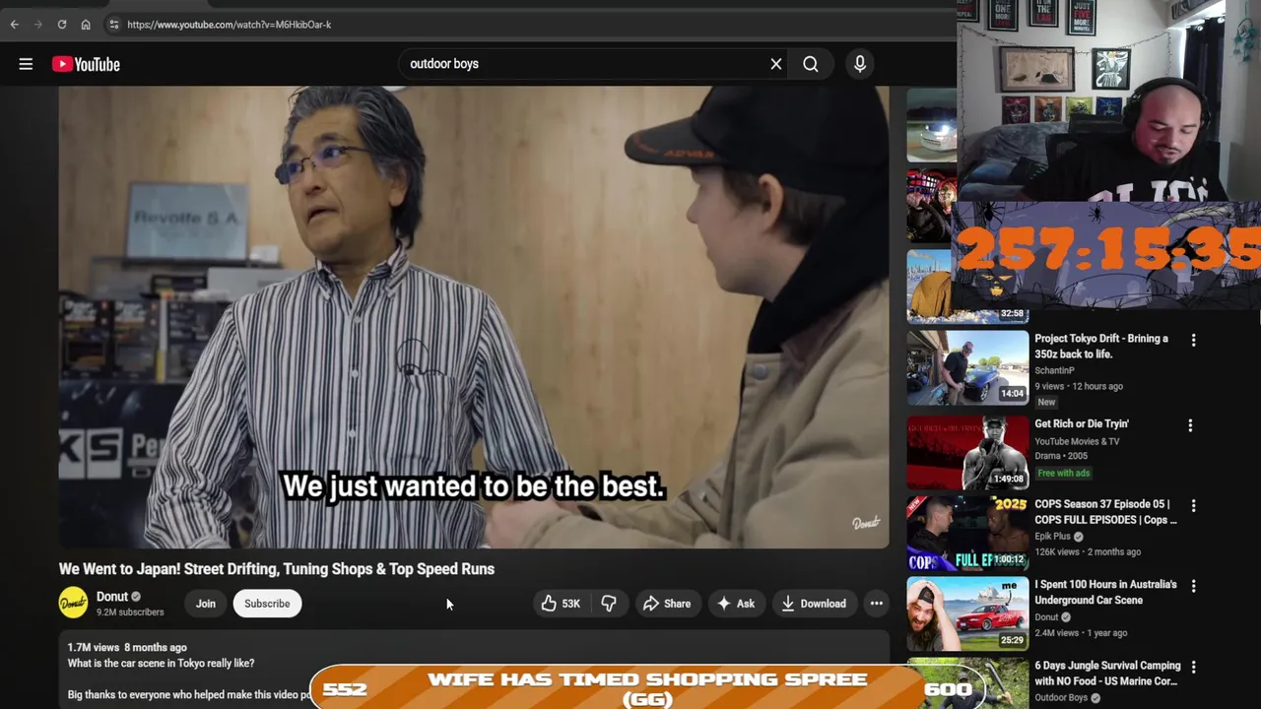Start voice search with the microphone icon
Viewport: 1261px width, 709px height.
pyautogui.click(x=860, y=64)
